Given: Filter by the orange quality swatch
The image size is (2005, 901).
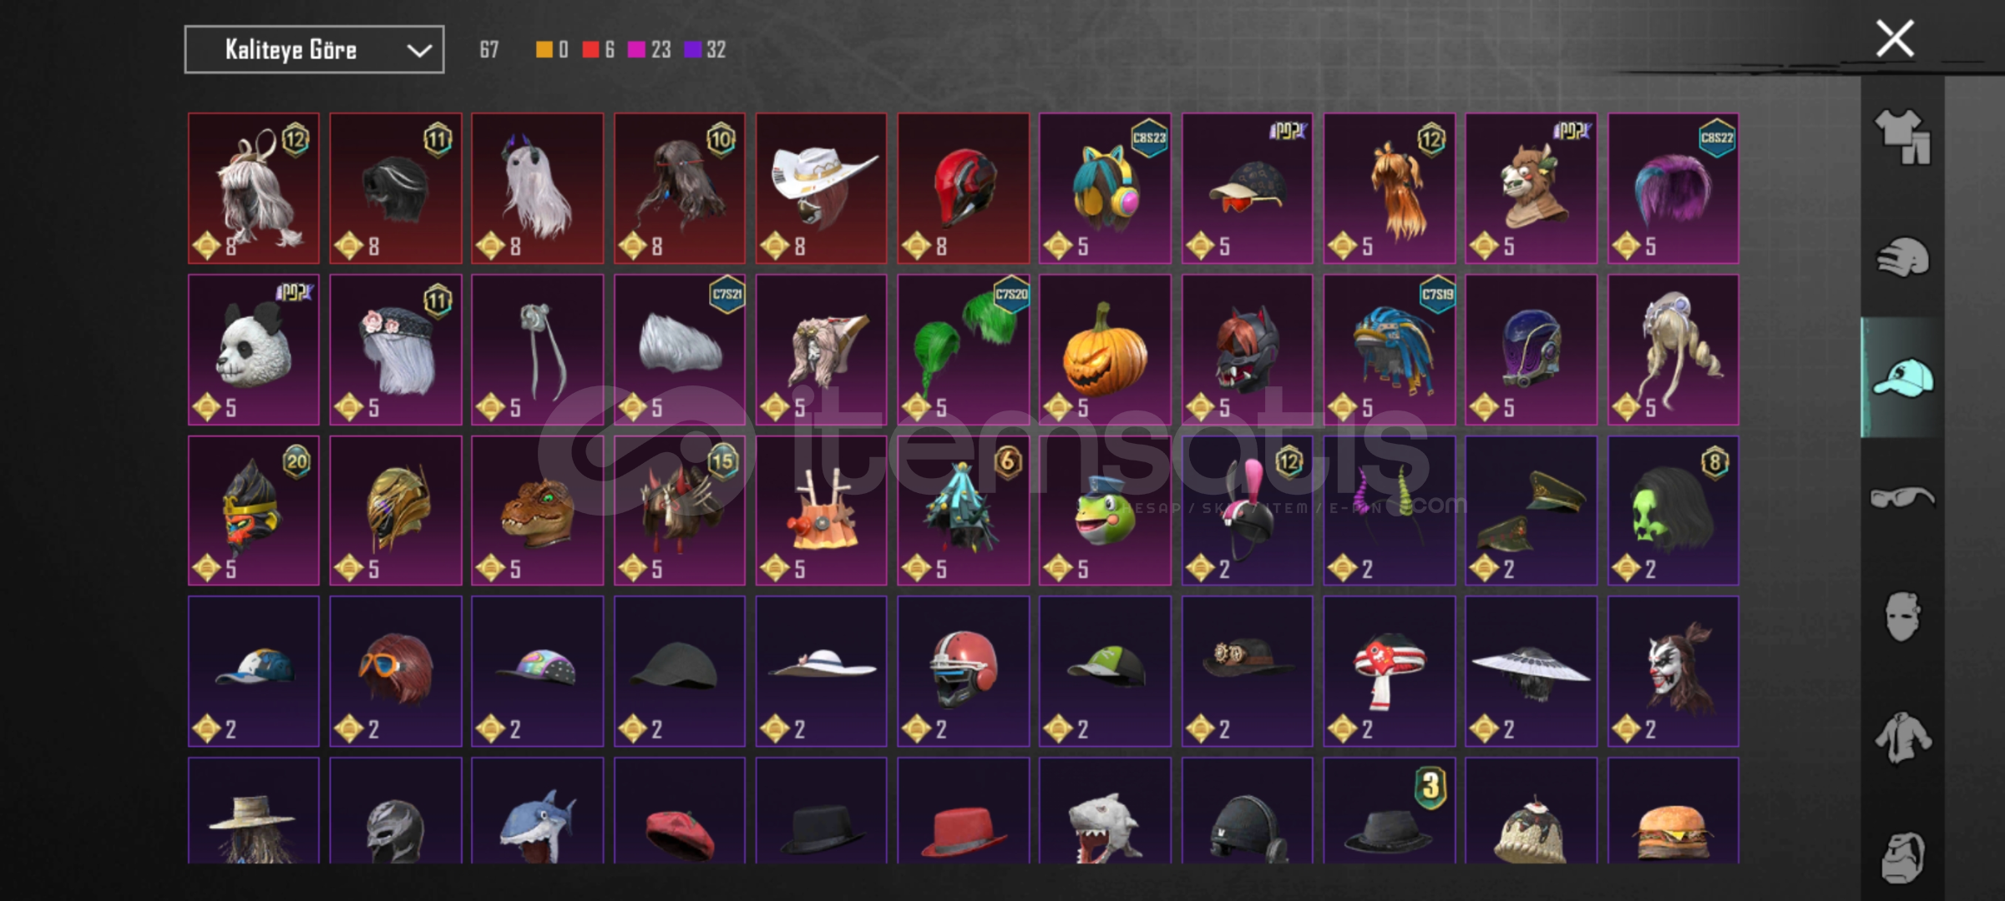Looking at the screenshot, I should [544, 50].
